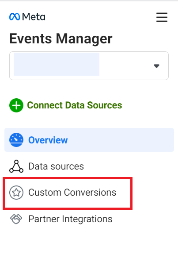Click the green plus circle icon
This screenshot has width=178, height=274.
coord(16,105)
